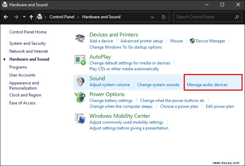245x166 pixels.
Task: Open the Devices and Printers icon
Action: click(80, 39)
